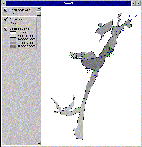Activate the Ccbmline.shp theme label
Image resolution: width=142 pixels, height=147 pixels.
(19, 19)
